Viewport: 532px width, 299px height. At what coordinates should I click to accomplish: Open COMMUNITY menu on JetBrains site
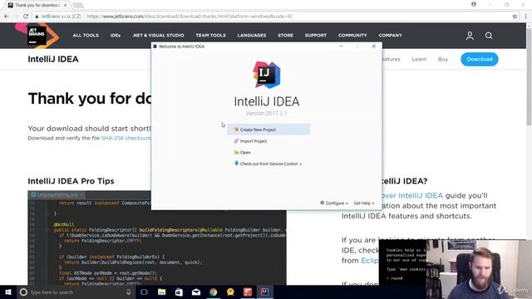[352, 35]
